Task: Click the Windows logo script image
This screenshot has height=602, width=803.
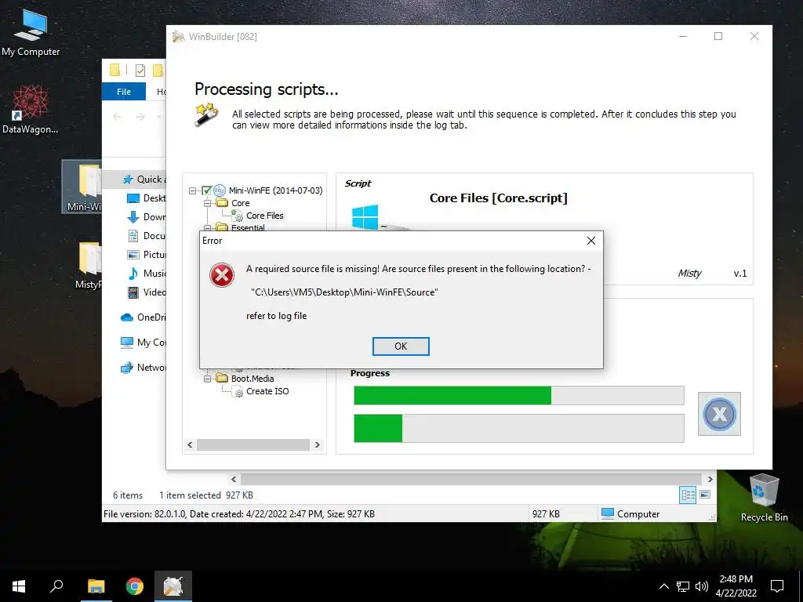Action: 365,216
